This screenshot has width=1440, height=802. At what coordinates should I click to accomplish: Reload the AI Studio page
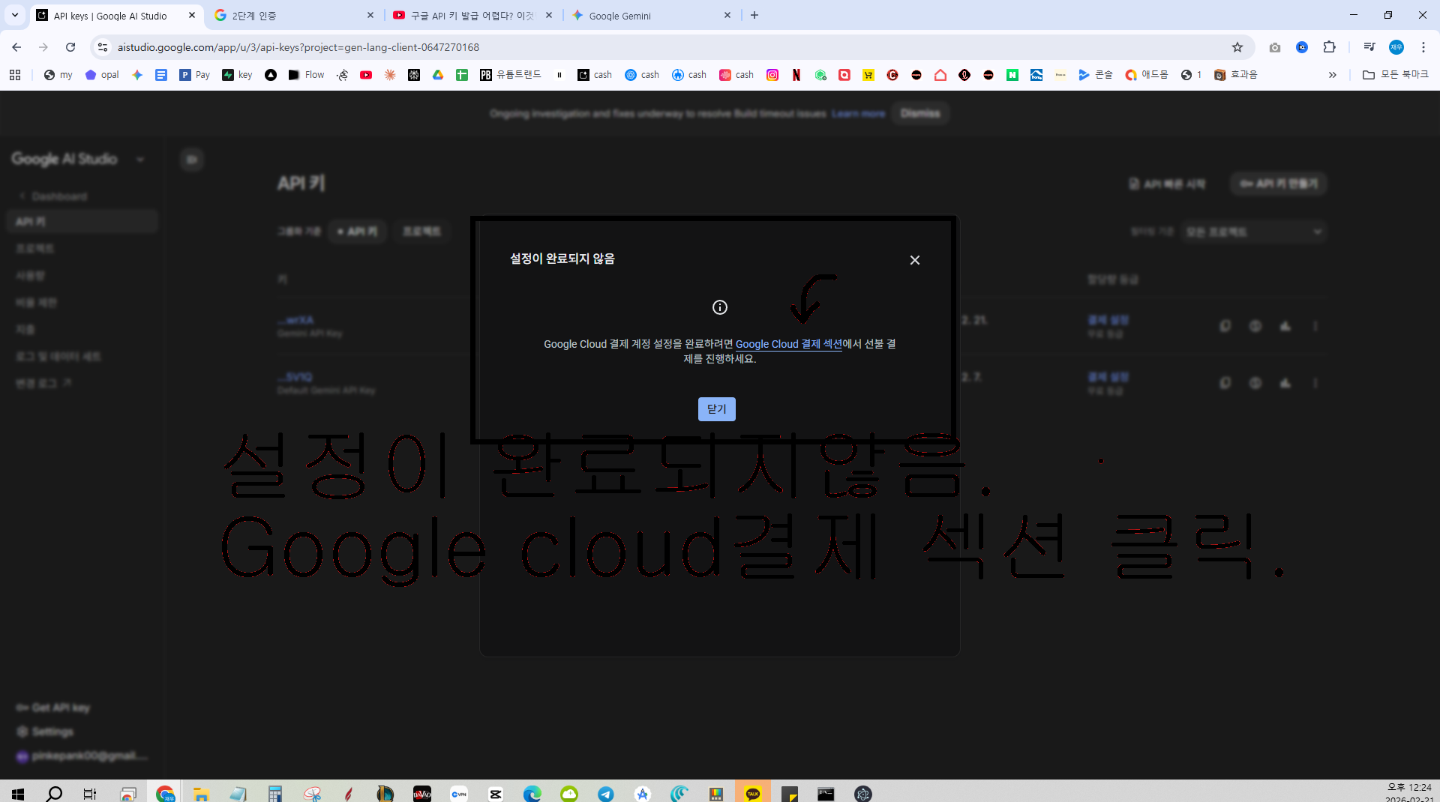(x=70, y=47)
